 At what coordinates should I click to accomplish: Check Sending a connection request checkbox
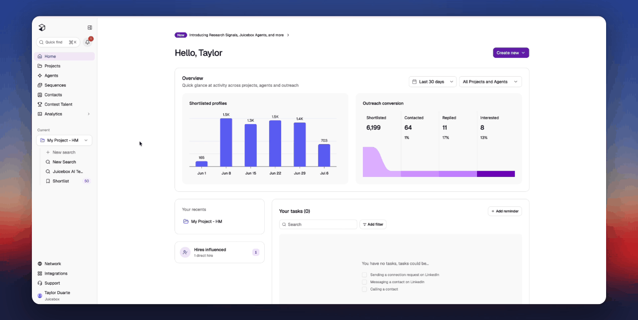[364, 275]
